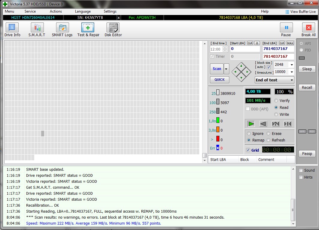Select the Refresh radio option

coord(268,140)
